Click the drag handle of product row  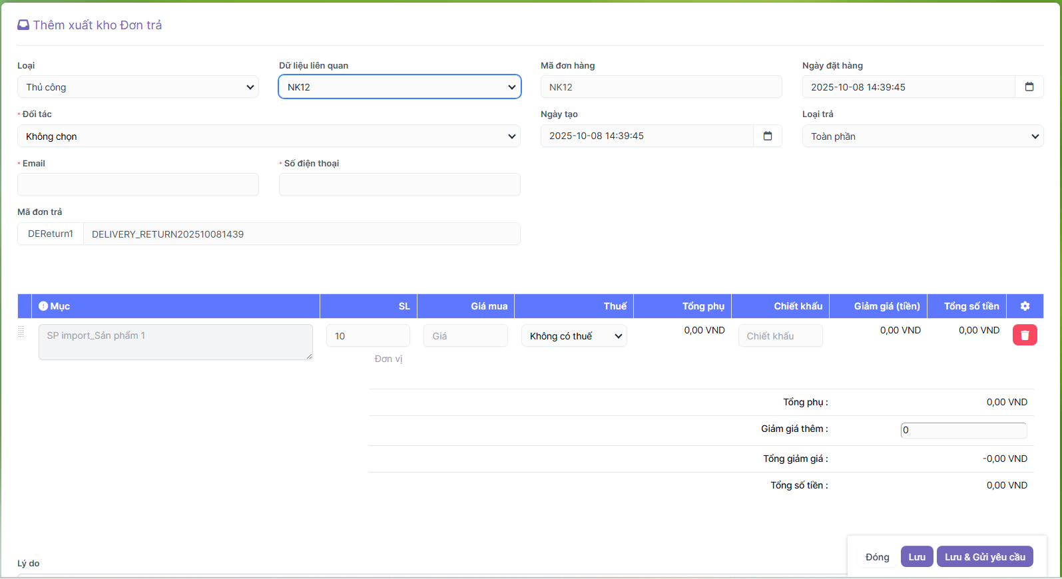21,331
